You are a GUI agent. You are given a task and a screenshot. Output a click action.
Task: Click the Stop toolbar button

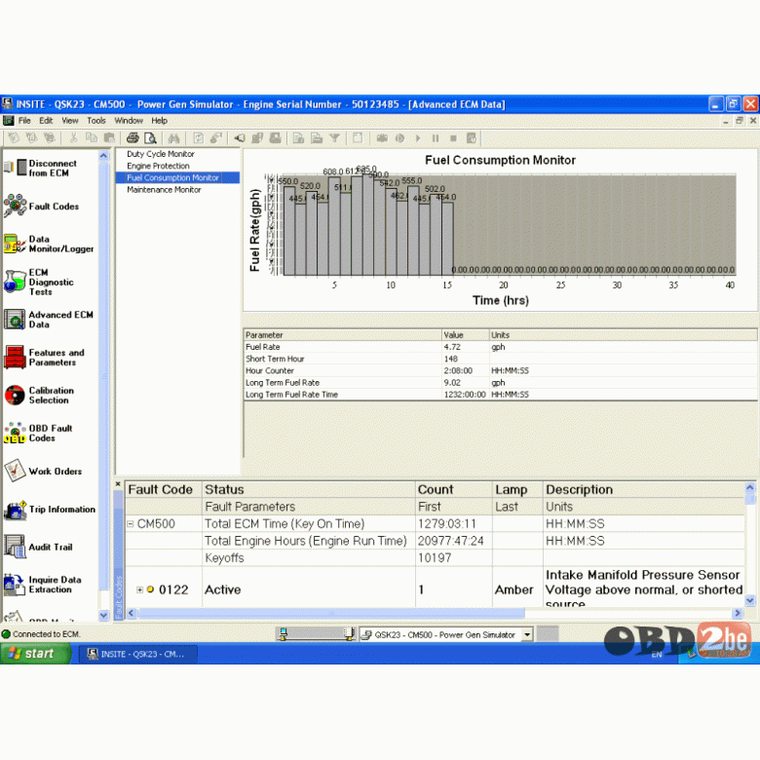click(453, 138)
